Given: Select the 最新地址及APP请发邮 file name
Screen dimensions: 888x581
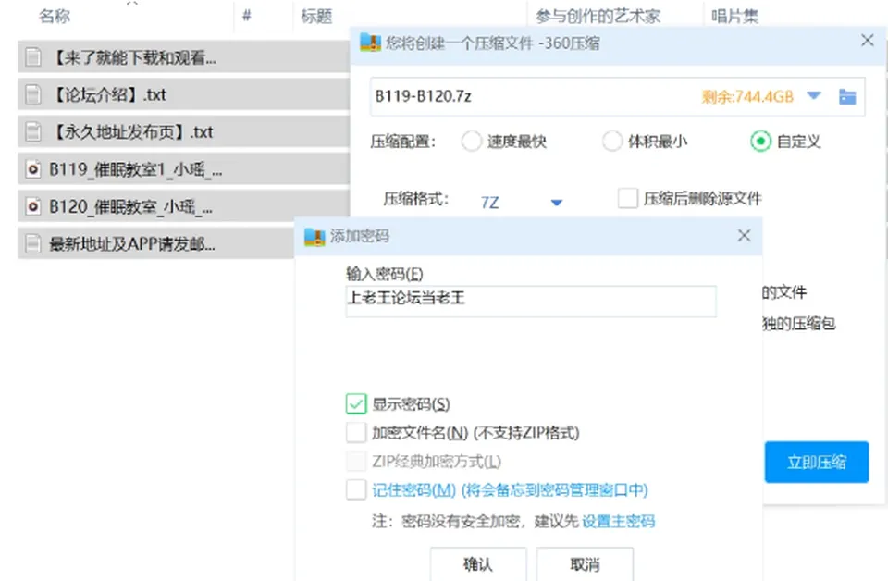Looking at the screenshot, I should (132, 244).
